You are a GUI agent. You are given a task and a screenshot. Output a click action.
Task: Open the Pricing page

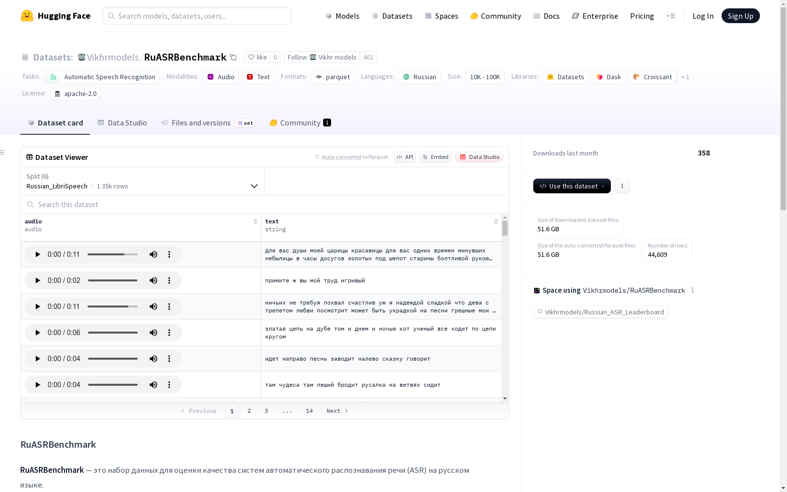(642, 16)
